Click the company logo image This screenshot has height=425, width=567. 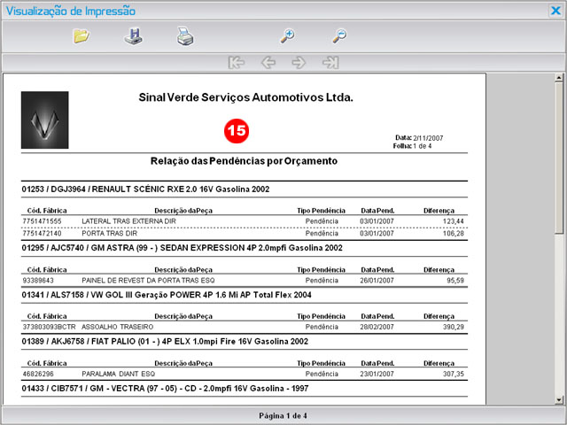[45, 120]
